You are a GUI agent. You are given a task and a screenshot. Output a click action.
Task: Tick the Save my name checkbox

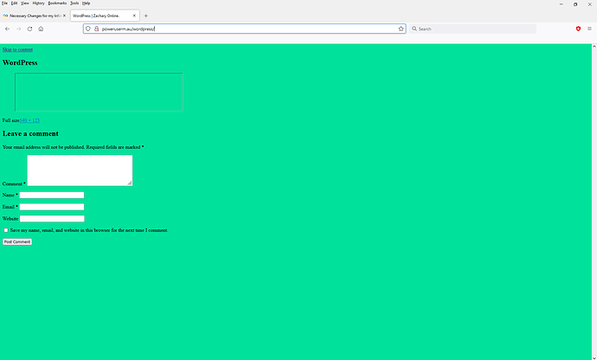pyautogui.click(x=6, y=230)
